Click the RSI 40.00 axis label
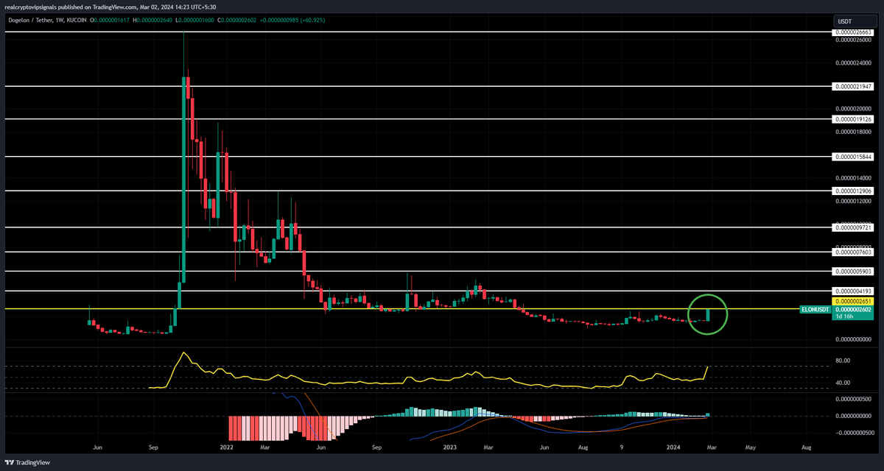Screen dimensions: 884x471 (x=843, y=383)
